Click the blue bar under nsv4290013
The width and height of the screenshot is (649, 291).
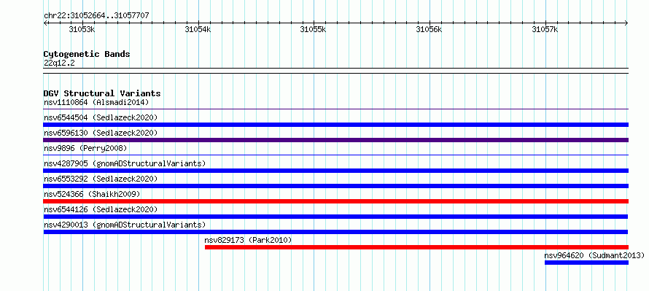point(335,232)
